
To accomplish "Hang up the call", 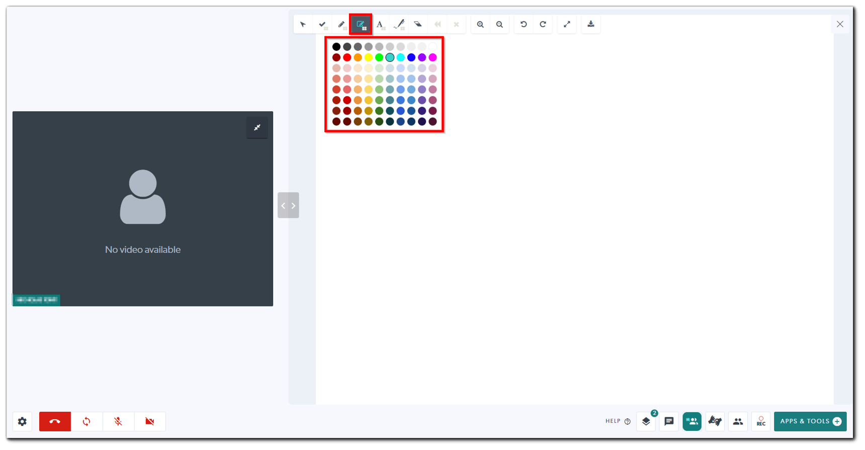I will coord(55,421).
